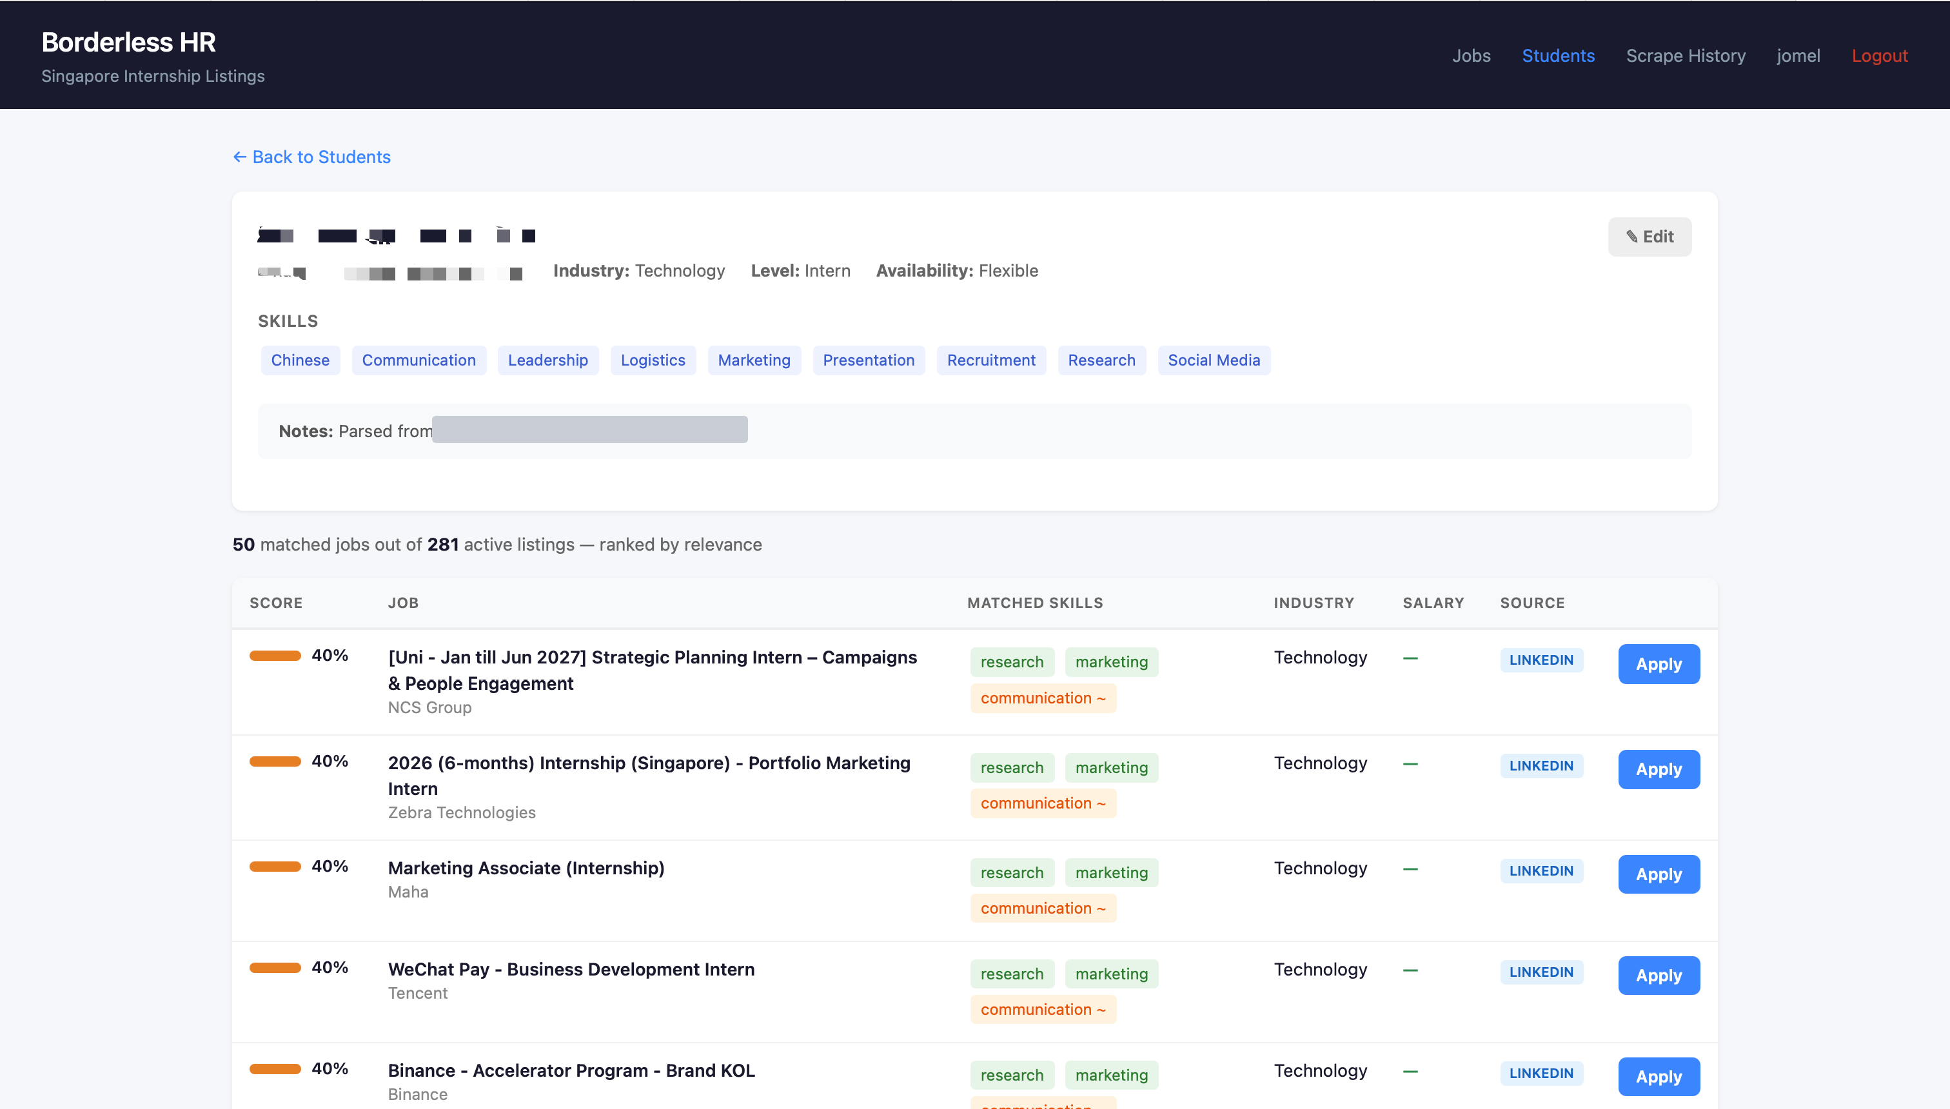Image resolution: width=1950 pixels, height=1109 pixels.
Task: Select the Recruitment skill tag
Action: click(991, 360)
